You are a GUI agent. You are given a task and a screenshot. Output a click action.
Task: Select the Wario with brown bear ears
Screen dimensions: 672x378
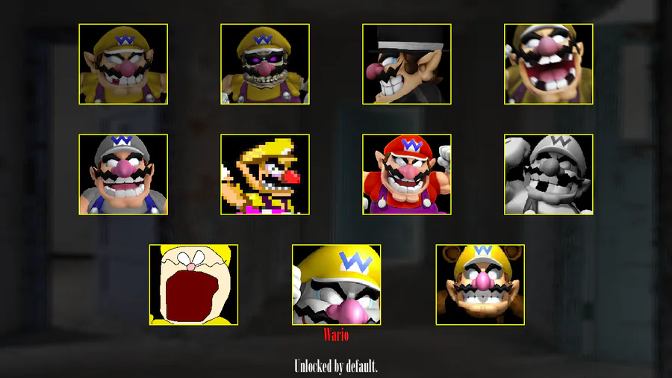pos(480,285)
